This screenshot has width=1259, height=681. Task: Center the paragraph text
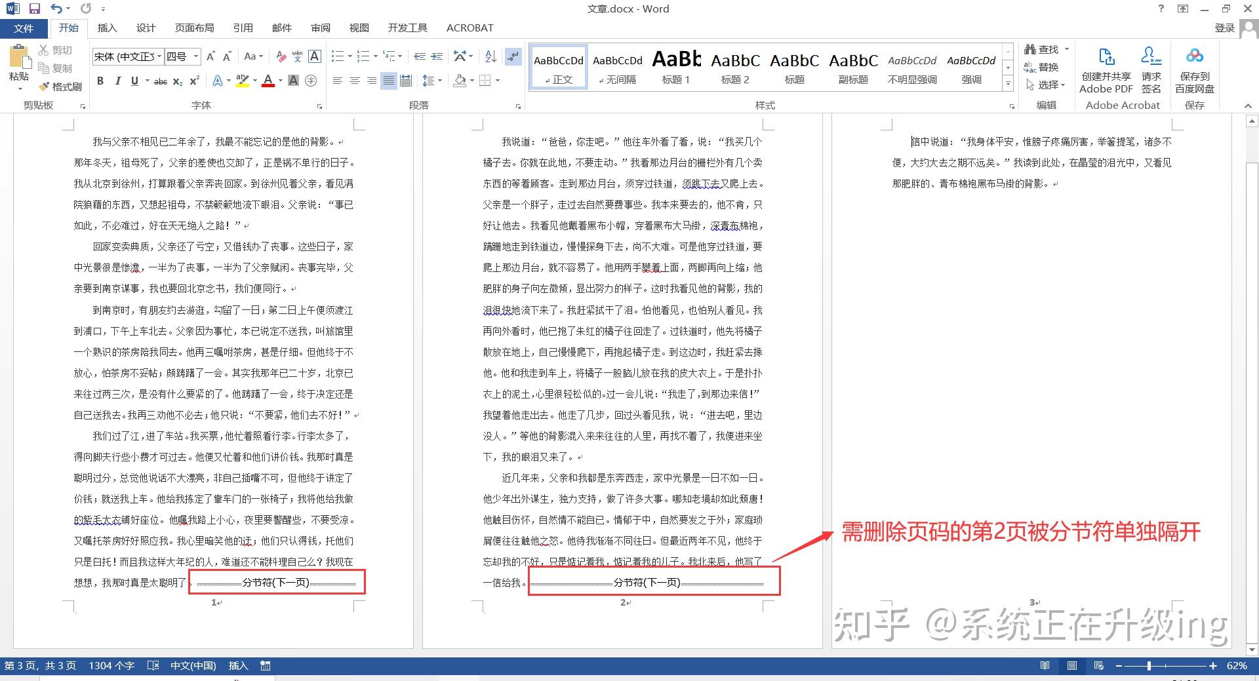(355, 81)
